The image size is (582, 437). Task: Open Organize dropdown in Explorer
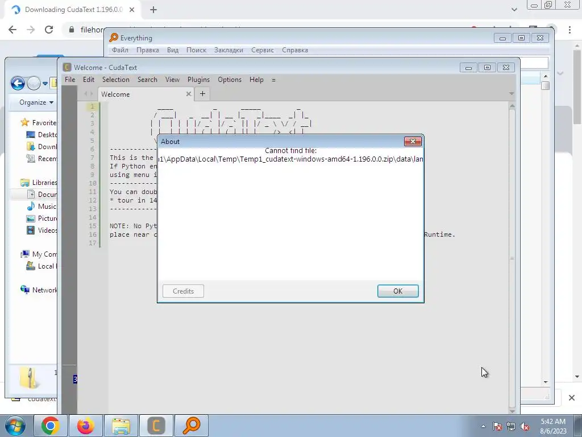pos(36,102)
